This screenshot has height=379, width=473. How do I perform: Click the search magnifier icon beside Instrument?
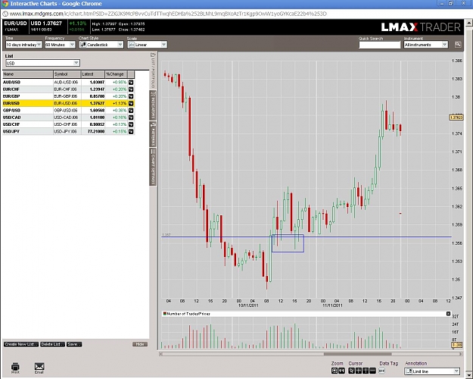[458, 45]
